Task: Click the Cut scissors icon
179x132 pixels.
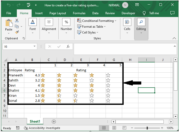Action: click(x=17, y=21)
